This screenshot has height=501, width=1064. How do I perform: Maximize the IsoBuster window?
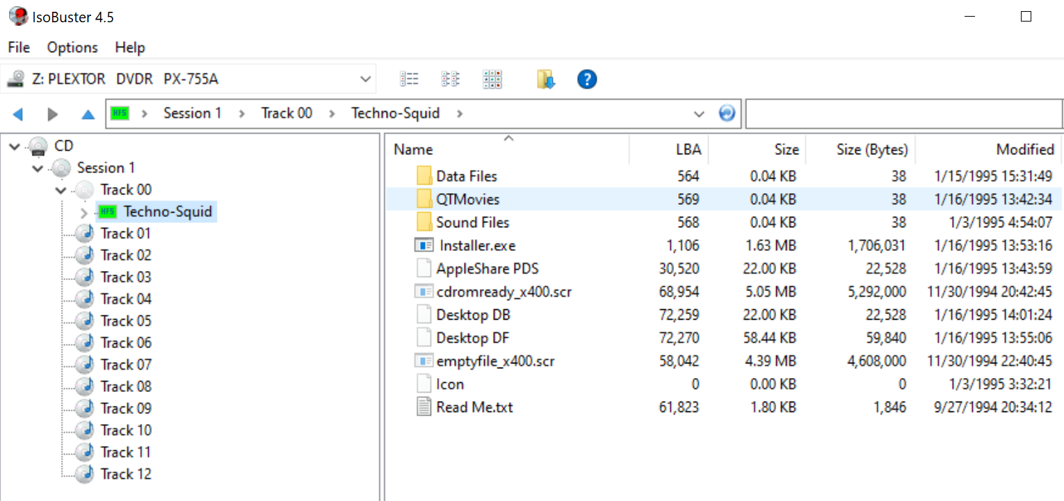pos(1026,17)
